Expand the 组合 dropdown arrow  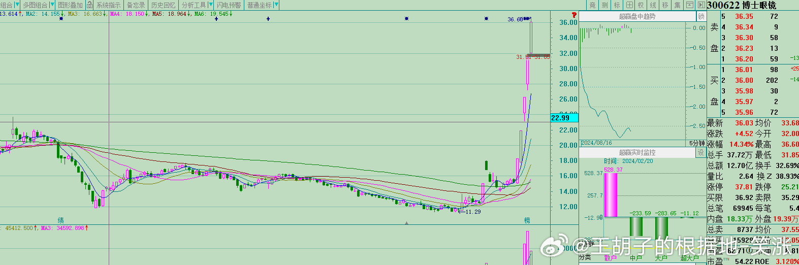(17, 5)
